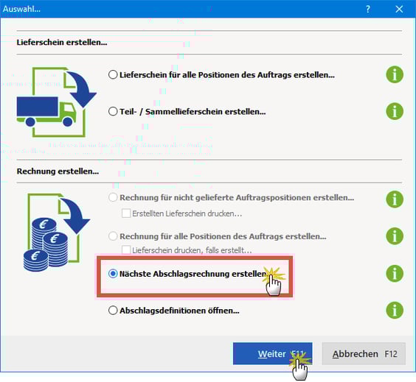This screenshot has height=382, width=416.
Task: Click the Weiter F11 button
Action: (x=272, y=354)
